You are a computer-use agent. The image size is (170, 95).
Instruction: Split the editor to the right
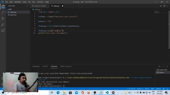tap(164, 6)
